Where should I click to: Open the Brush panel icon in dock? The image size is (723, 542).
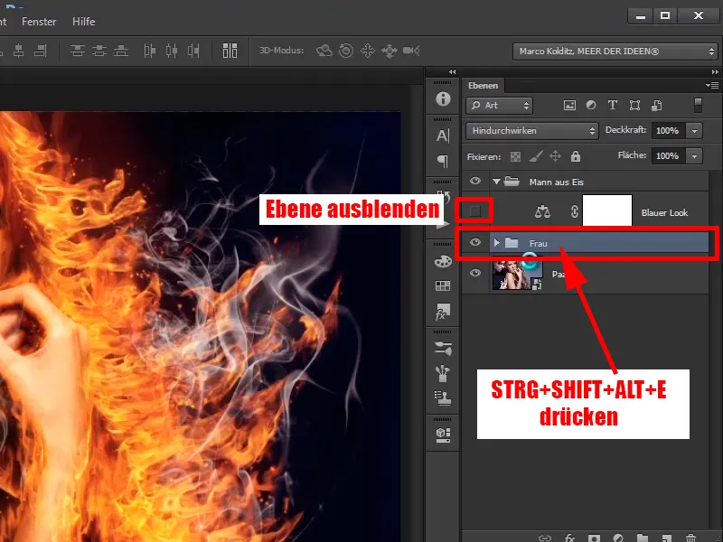pos(443,373)
